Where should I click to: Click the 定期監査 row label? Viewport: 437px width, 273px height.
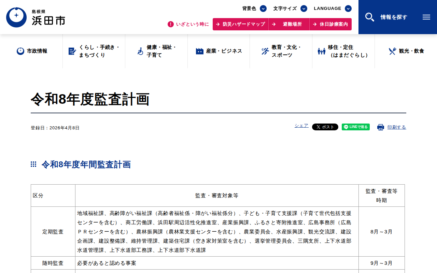point(53,232)
